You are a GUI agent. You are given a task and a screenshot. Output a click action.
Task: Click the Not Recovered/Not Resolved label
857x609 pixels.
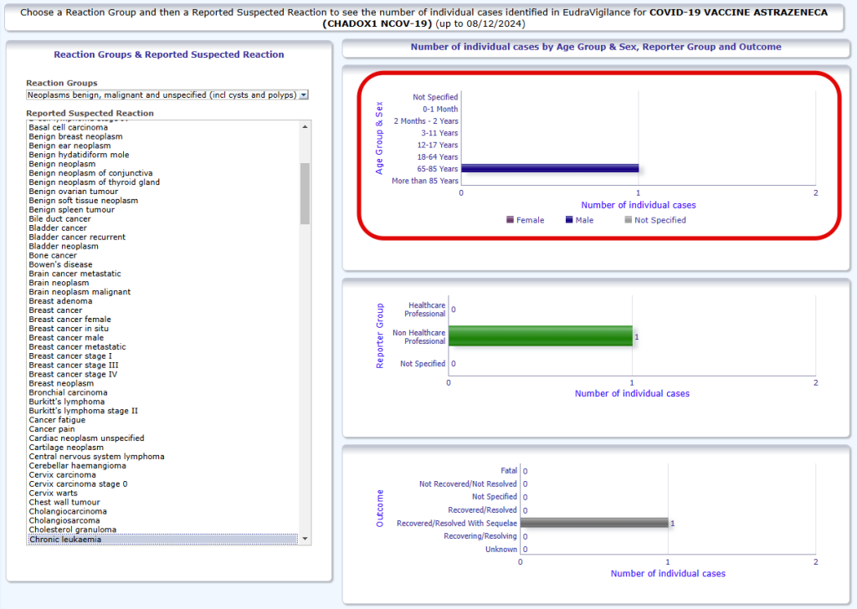pyautogui.click(x=468, y=484)
